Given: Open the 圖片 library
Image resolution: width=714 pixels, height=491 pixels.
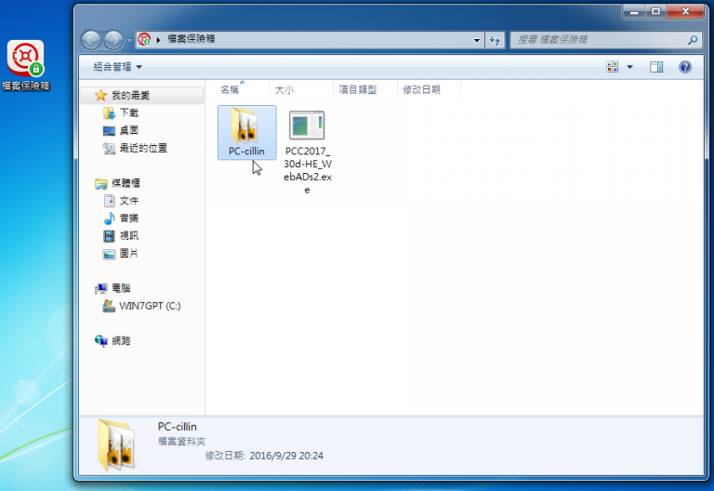Looking at the screenshot, I should coord(129,253).
